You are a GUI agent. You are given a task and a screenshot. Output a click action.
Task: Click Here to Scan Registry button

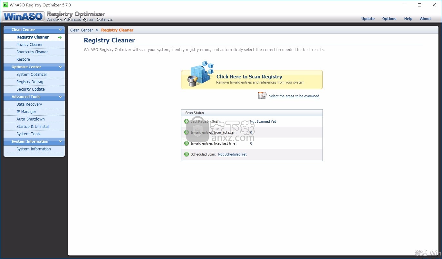(252, 79)
